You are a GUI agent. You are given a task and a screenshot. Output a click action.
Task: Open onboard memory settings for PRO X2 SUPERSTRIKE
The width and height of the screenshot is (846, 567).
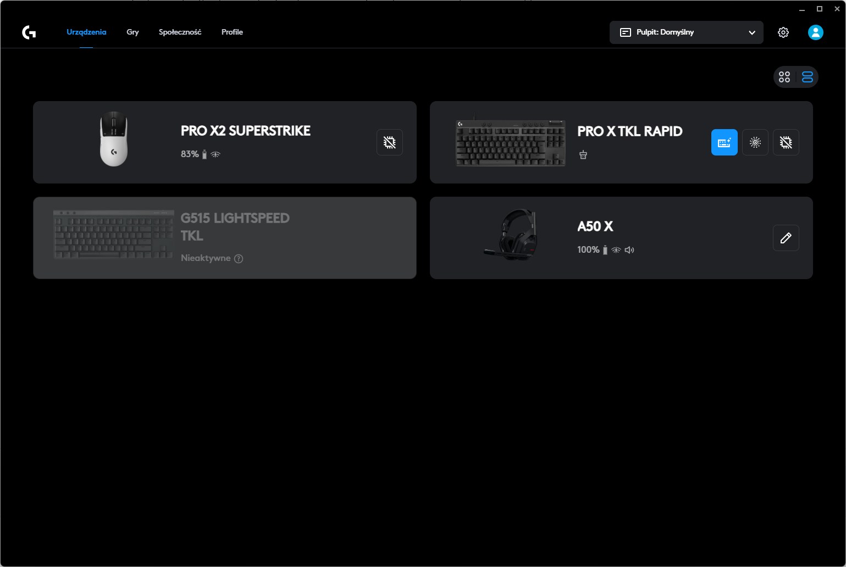click(x=389, y=142)
